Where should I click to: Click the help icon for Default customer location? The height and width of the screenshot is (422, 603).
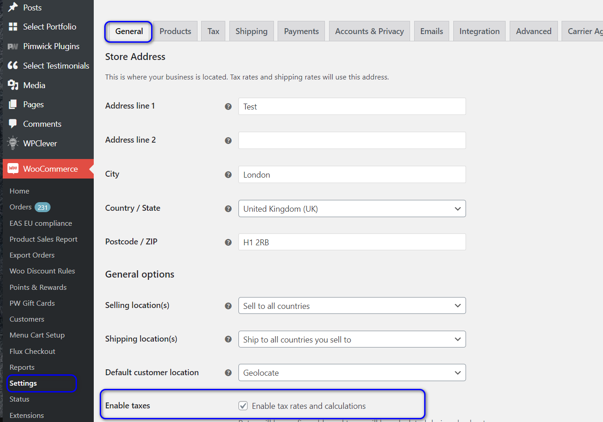[x=228, y=373]
